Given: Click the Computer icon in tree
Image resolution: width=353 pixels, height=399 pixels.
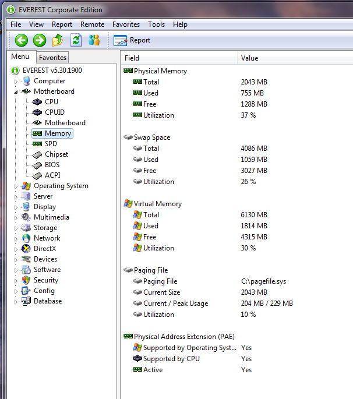Looking at the screenshot, I should click(x=26, y=81).
